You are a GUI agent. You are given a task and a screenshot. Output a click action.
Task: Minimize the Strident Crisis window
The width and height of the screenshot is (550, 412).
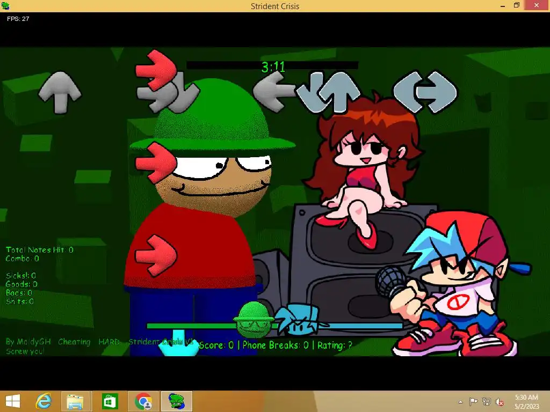pos(503,5)
